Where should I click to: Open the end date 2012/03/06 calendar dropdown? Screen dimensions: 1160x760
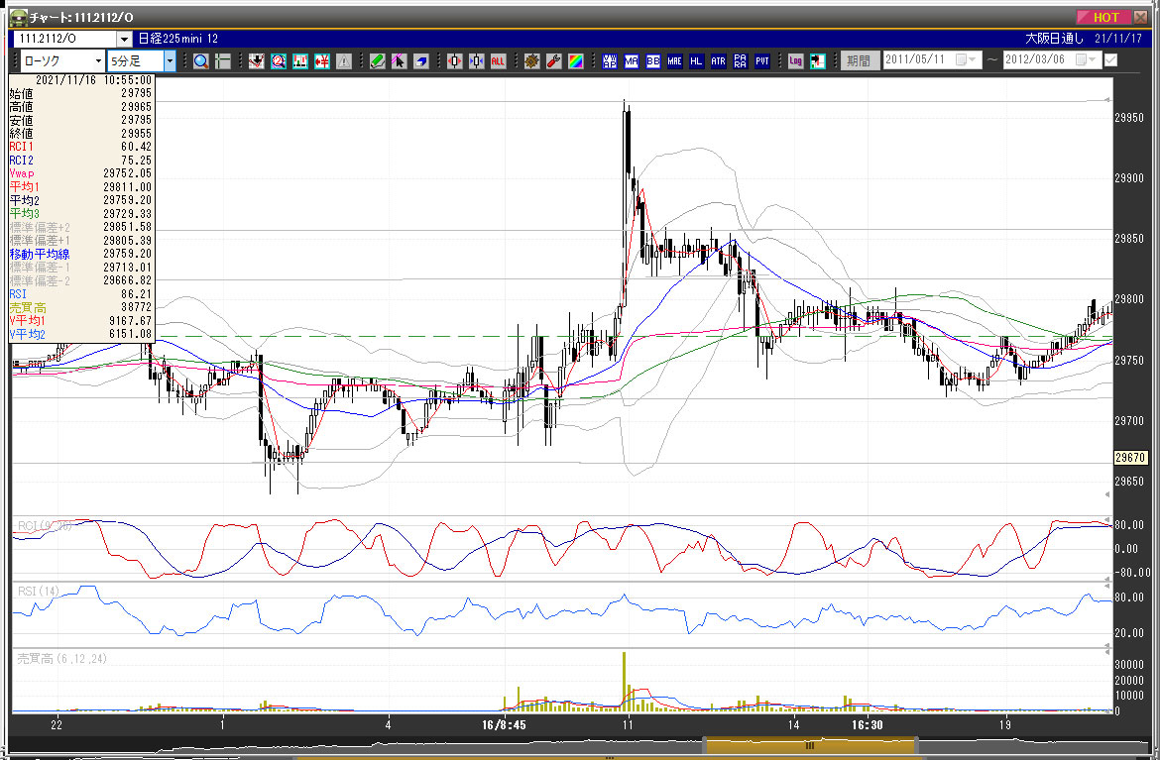click(x=1087, y=59)
